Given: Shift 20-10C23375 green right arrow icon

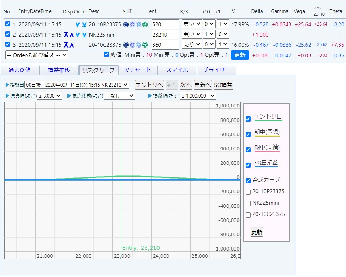Looking at the screenshot, I should click(x=145, y=45).
